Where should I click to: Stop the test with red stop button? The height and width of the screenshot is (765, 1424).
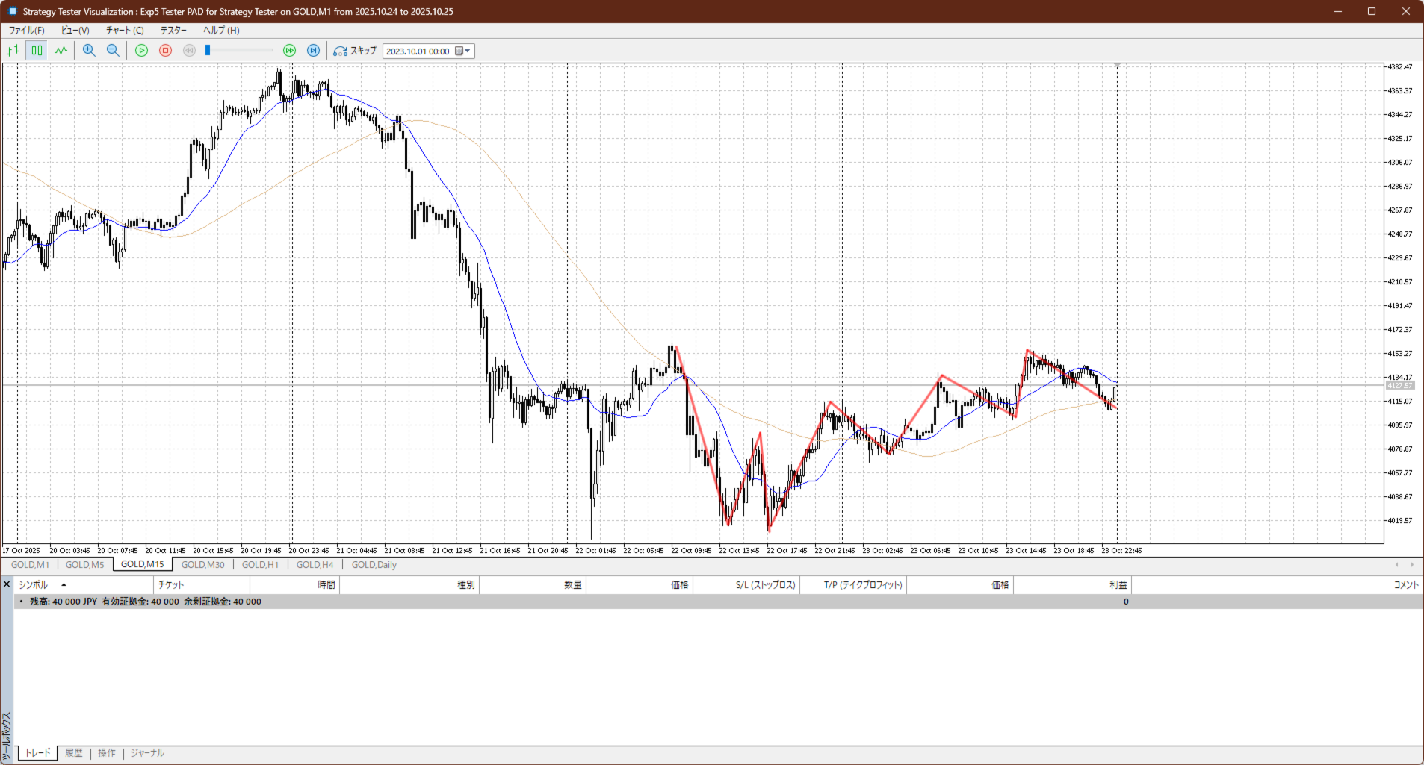tap(166, 51)
